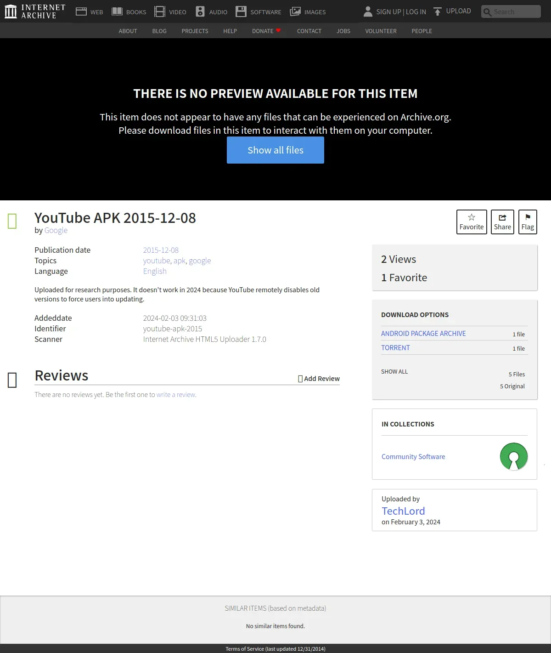Image resolution: width=551 pixels, height=653 pixels.
Task: Click the Images icon in top bar
Action: pyautogui.click(x=295, y=11)
